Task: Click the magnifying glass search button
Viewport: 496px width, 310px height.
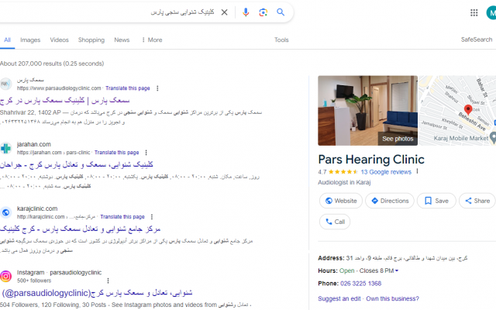Action: tap(281, 12)
